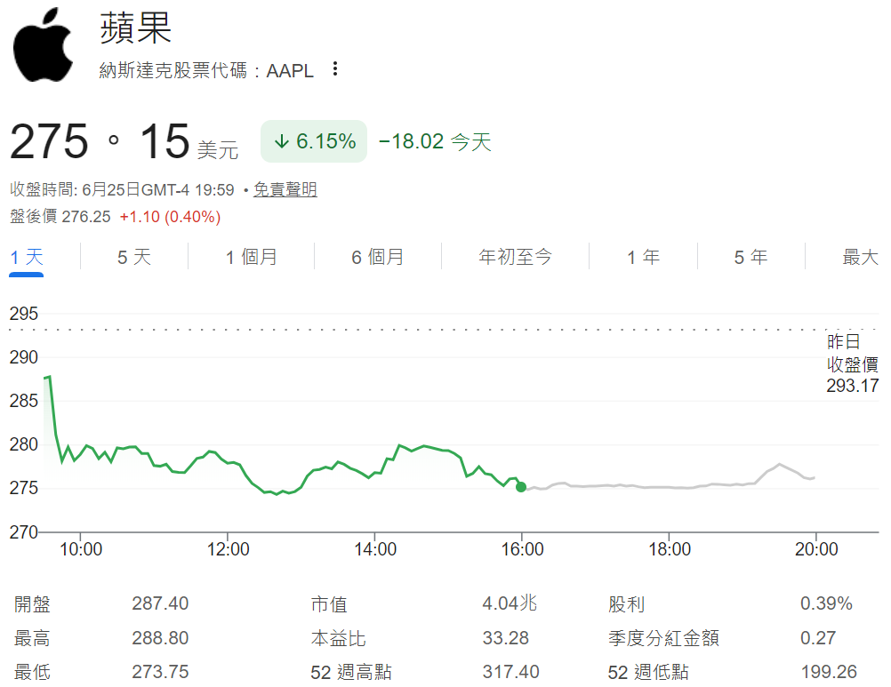Click the 收盤時間 6月25日 timestamp

122,189
